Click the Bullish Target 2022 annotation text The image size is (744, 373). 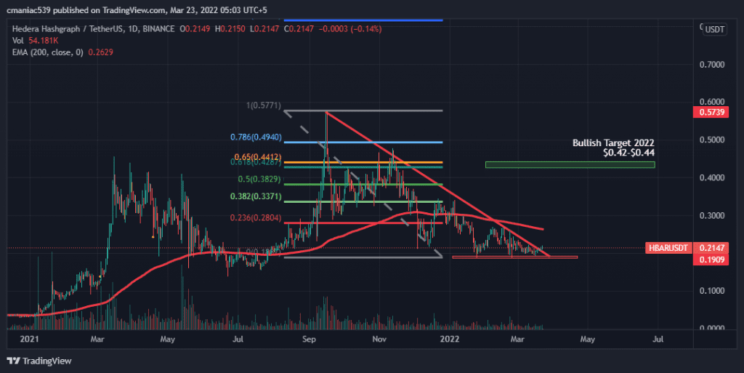613,148
